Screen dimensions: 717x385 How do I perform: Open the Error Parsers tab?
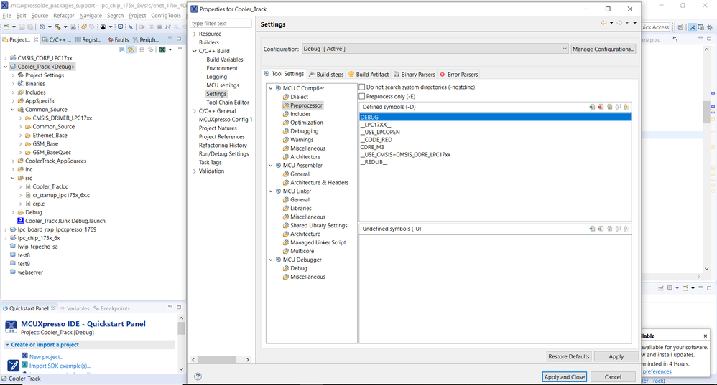[458, 75]
